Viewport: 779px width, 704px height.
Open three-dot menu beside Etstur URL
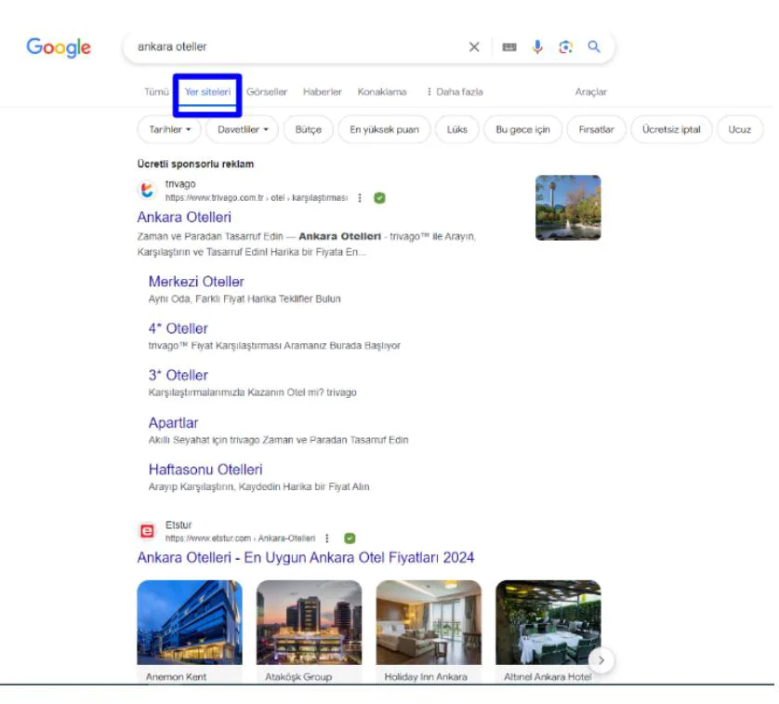point(327,538)
